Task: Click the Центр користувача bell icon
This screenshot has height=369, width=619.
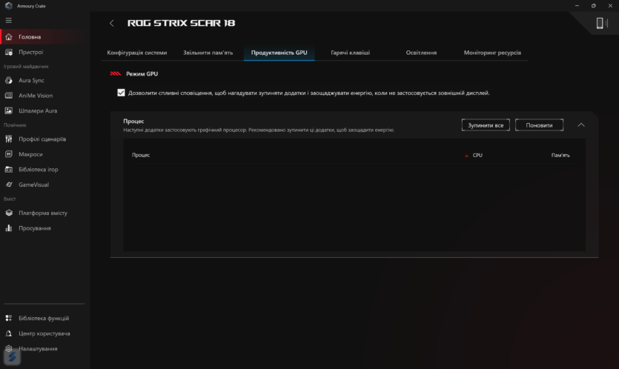Action: [x=9, y=333]
